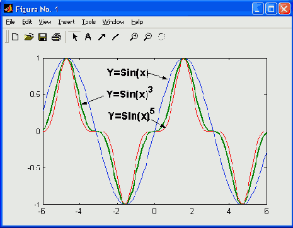Toggle the Edit Plot arrow pointer tool

click(x=74, y=37)
